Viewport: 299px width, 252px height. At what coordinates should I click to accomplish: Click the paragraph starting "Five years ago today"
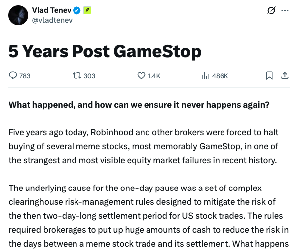pos(144,146)
